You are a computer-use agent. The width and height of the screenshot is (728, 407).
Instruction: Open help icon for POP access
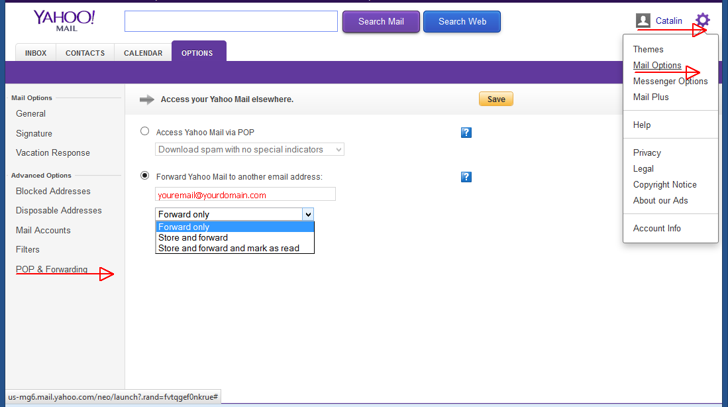[x=466, y=133]
